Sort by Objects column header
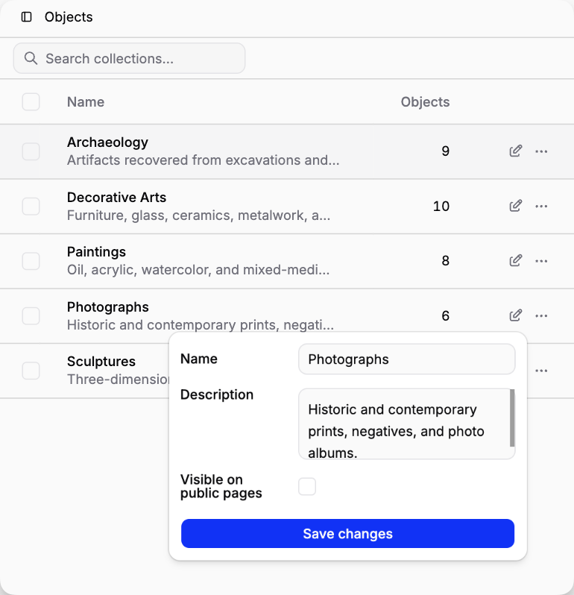 point(425,101)
